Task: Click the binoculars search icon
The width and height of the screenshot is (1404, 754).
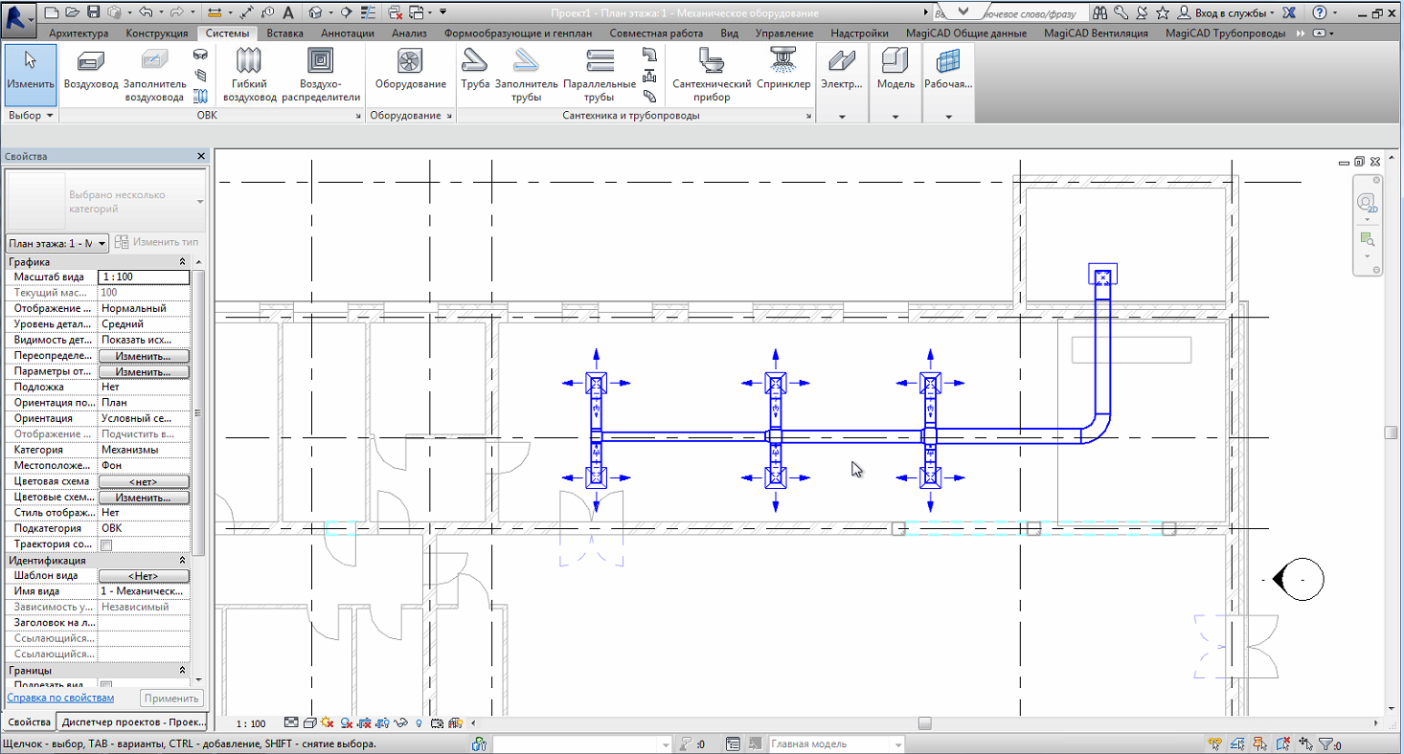Action: pos(1099,13)
